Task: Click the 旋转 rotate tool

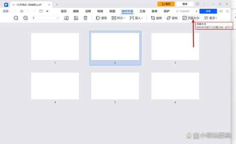Action: pyautogui.click(x=172, y=18)
